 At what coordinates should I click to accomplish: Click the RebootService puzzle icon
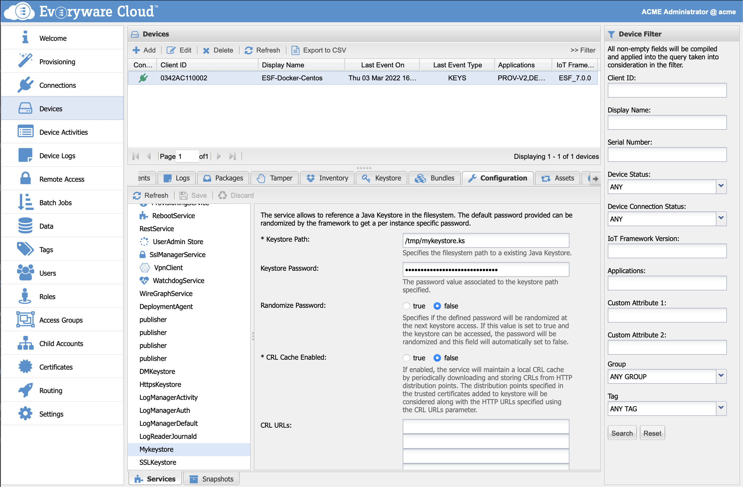pyautogui.click(x=144, y=216)
